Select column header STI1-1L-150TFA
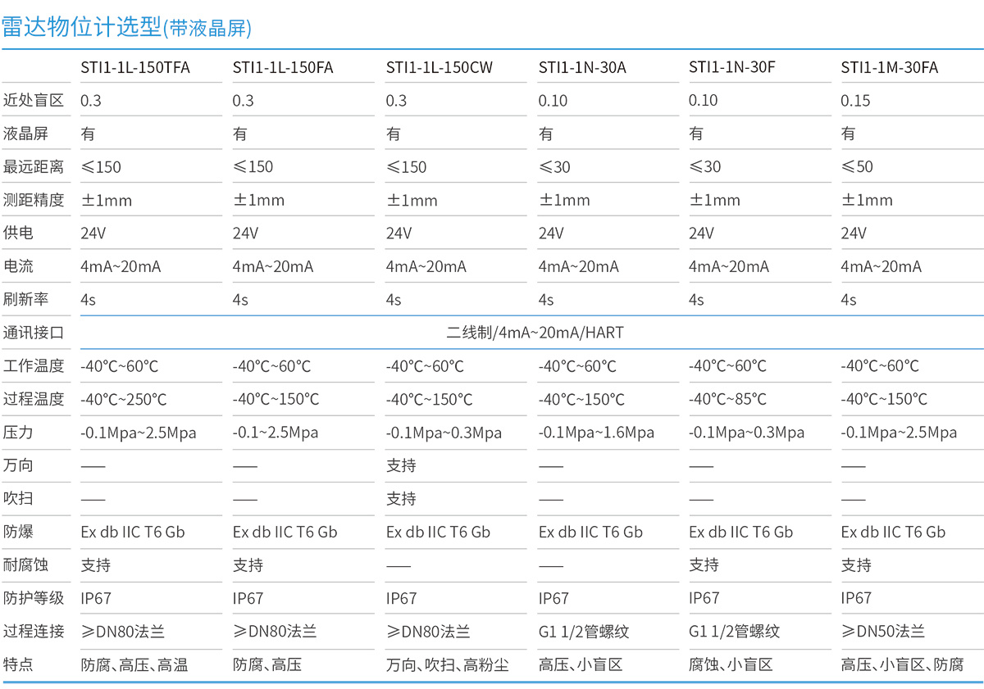 (x=135, y=67)
